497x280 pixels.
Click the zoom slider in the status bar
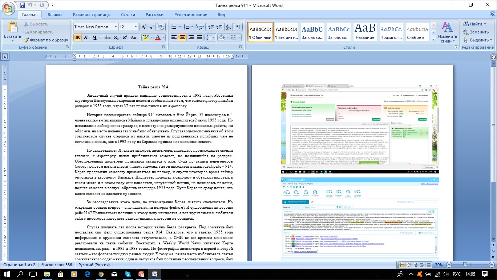[465, 264]
